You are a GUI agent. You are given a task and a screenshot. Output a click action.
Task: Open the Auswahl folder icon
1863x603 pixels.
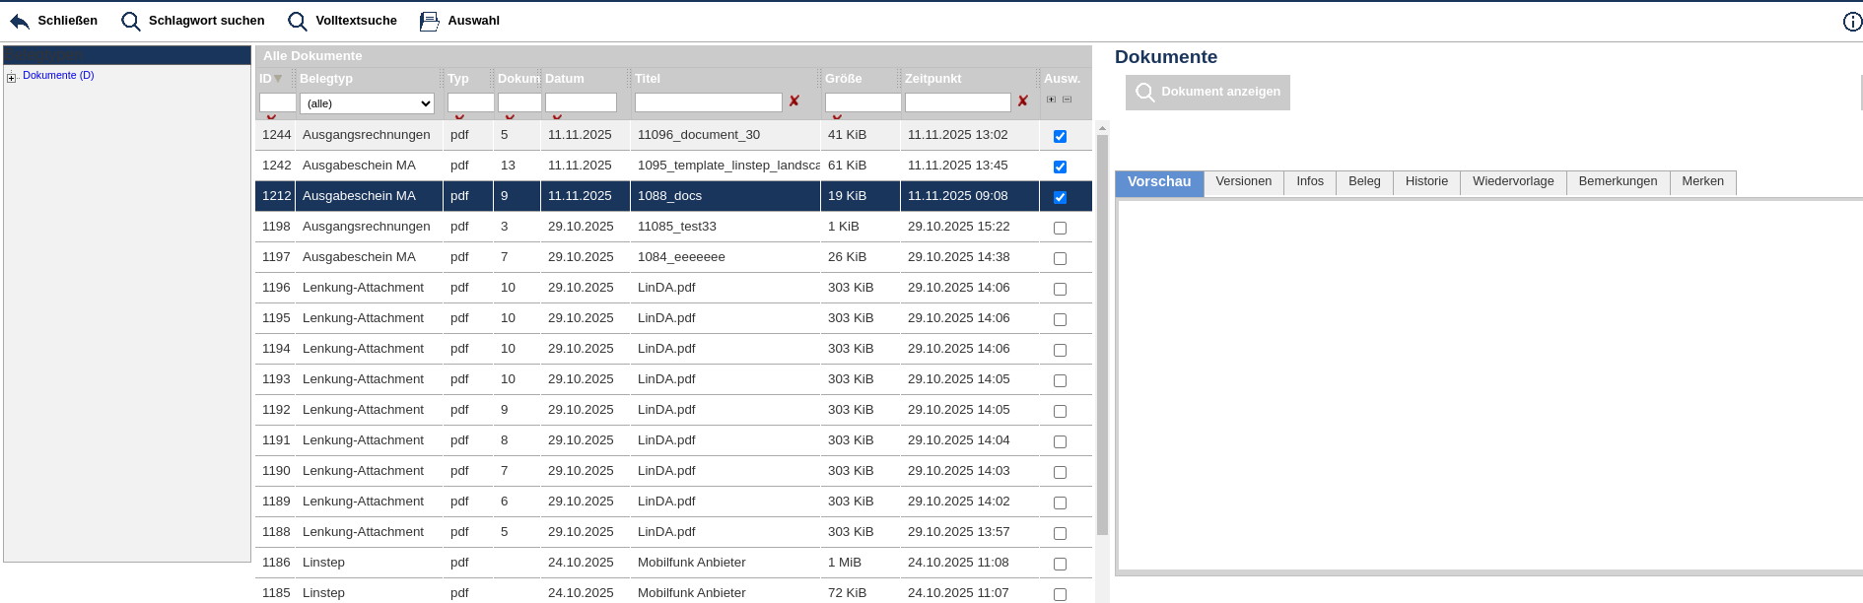click(429, 21)
